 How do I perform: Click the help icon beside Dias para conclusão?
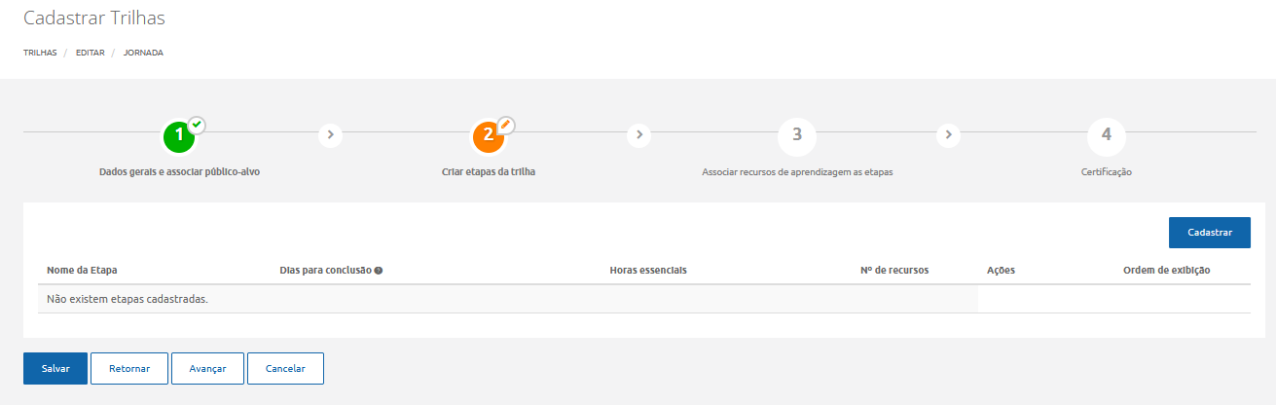378,270
